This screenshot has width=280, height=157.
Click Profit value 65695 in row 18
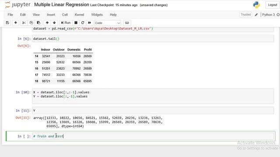point(87,81)
